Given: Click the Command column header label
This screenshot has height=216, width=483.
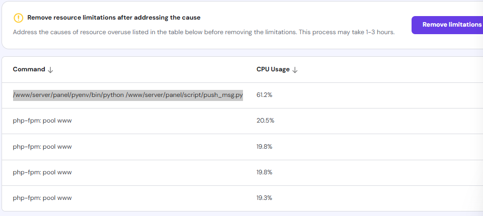Looking at the screenshot, I should pos(29,69).
